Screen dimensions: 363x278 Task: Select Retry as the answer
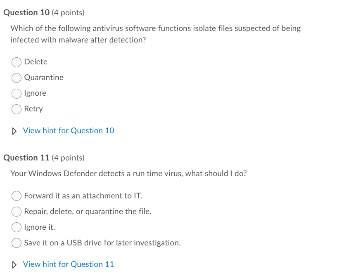click(17, 109)
